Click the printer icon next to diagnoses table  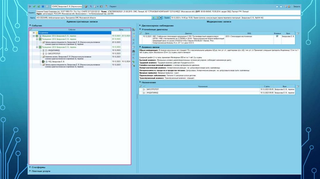(x=297, y=33)
